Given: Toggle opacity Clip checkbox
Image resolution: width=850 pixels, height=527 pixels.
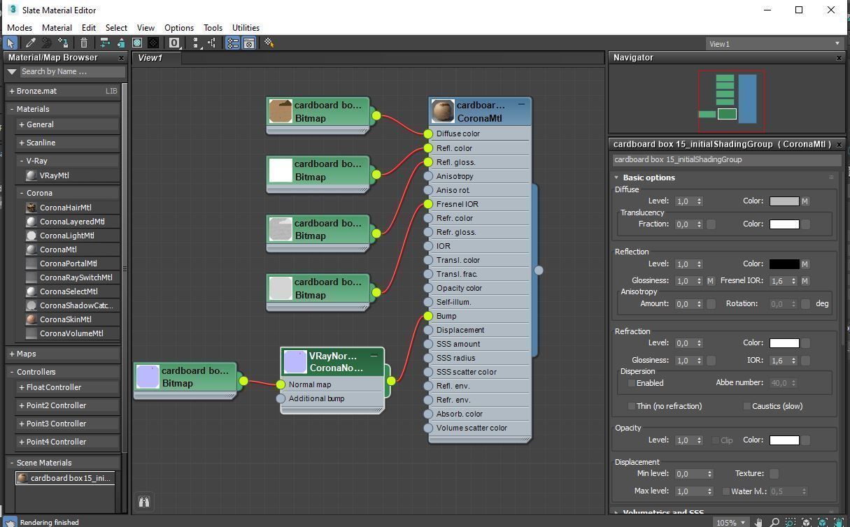Looking at the screenshot, I should (x=715, y=440).
